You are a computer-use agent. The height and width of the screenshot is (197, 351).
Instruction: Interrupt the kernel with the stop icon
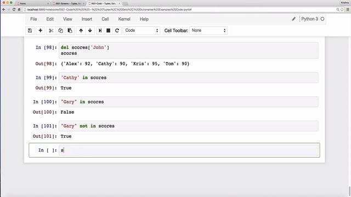(x=109, y=31)
